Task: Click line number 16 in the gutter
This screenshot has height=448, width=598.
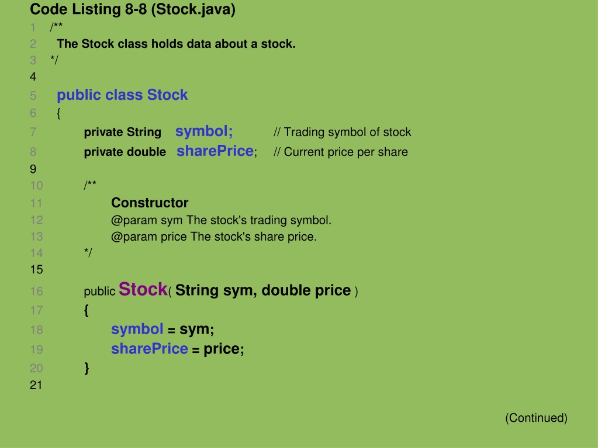Action: (37, 291)
